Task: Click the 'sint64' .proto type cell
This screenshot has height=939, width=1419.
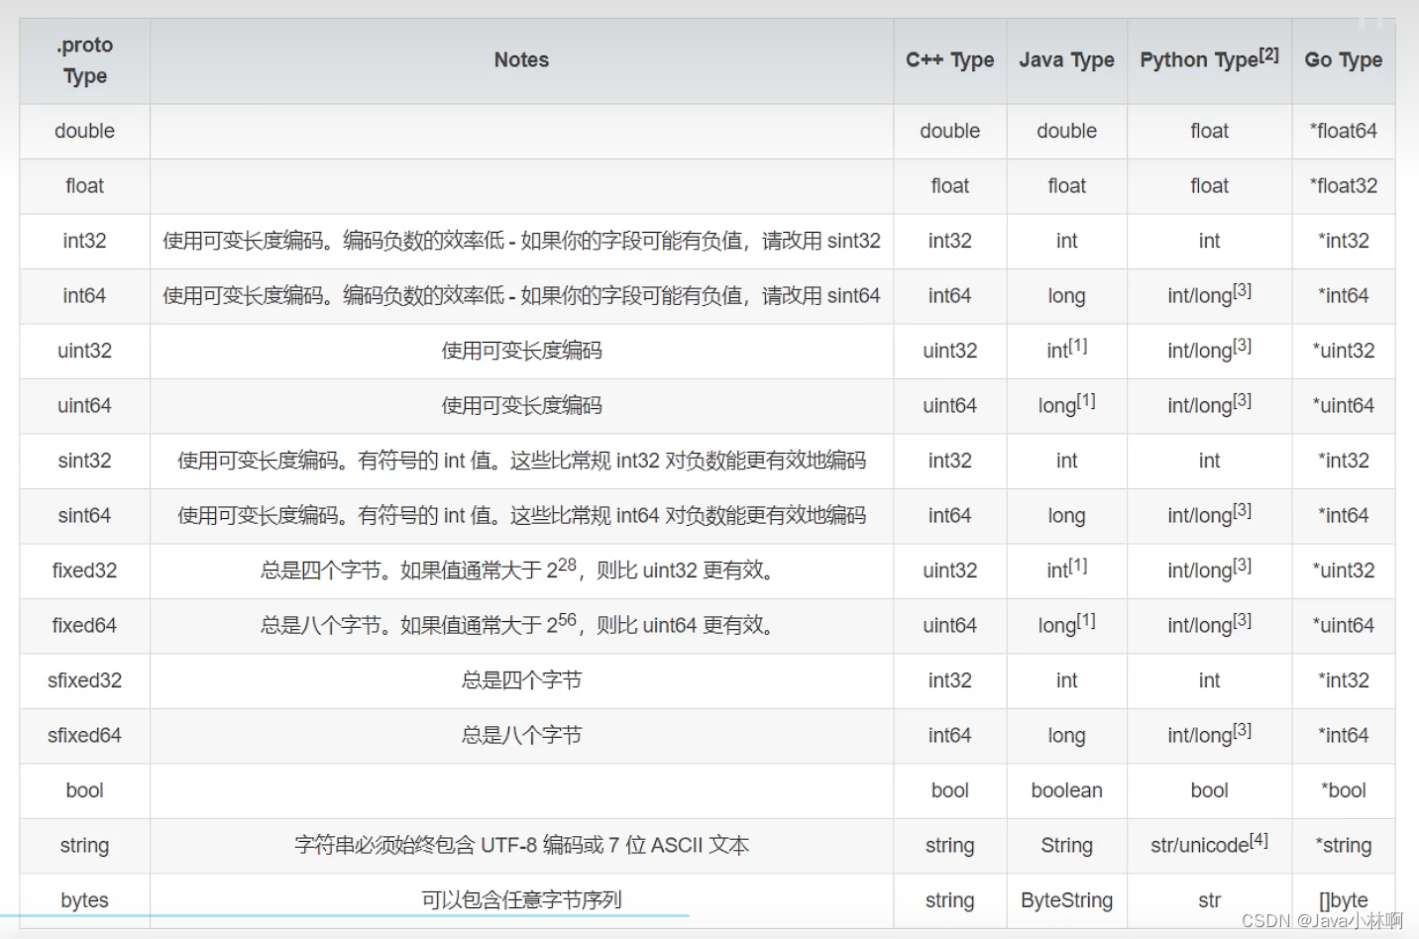Action: [x=84, y=516]
